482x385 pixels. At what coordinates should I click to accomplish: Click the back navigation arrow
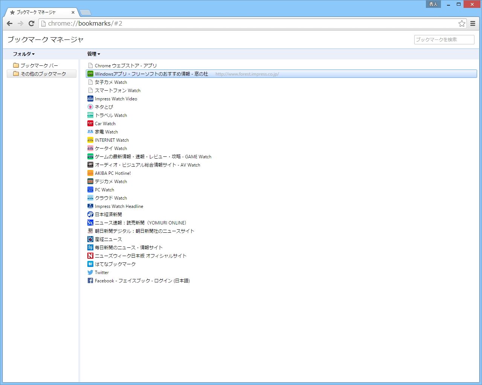click(9, 23)
